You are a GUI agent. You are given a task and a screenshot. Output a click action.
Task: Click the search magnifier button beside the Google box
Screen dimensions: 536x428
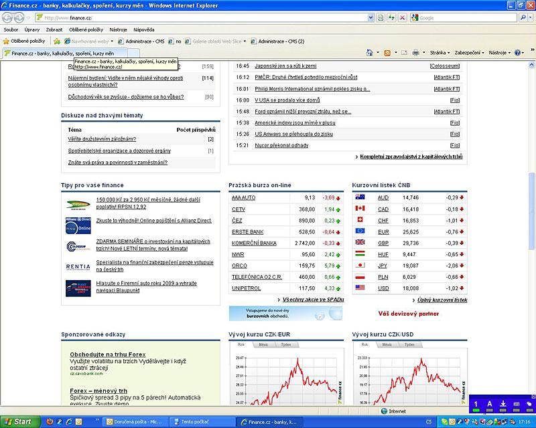(523, 17)
